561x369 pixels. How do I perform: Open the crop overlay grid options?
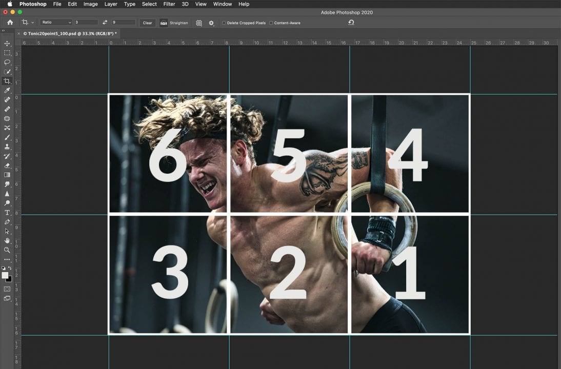tap(199, 23)
